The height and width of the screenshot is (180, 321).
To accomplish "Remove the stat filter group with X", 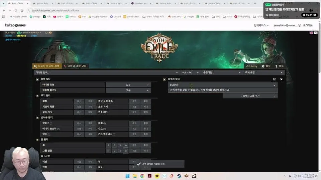I will [x=281, y=79].
